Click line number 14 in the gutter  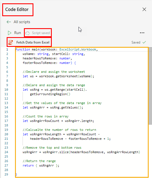click(x=6, y=107)
